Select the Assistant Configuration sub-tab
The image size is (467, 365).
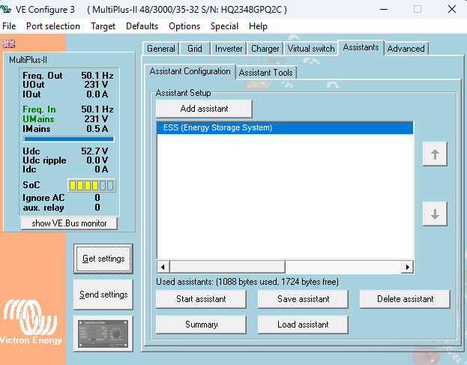click(190, 71)
